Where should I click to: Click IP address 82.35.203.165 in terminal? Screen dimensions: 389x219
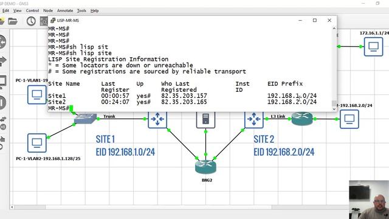pos(184,102)
